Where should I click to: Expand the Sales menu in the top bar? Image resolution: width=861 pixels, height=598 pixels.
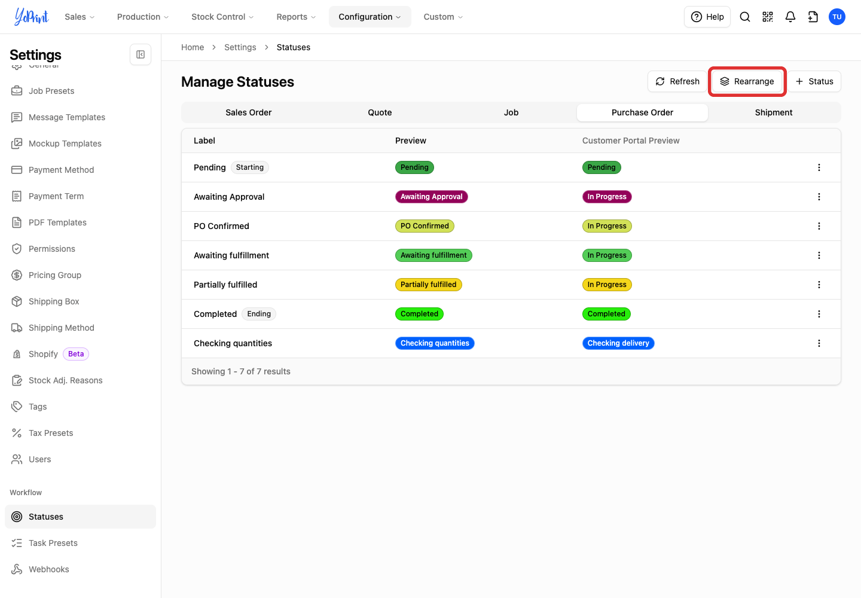point(80,17)
